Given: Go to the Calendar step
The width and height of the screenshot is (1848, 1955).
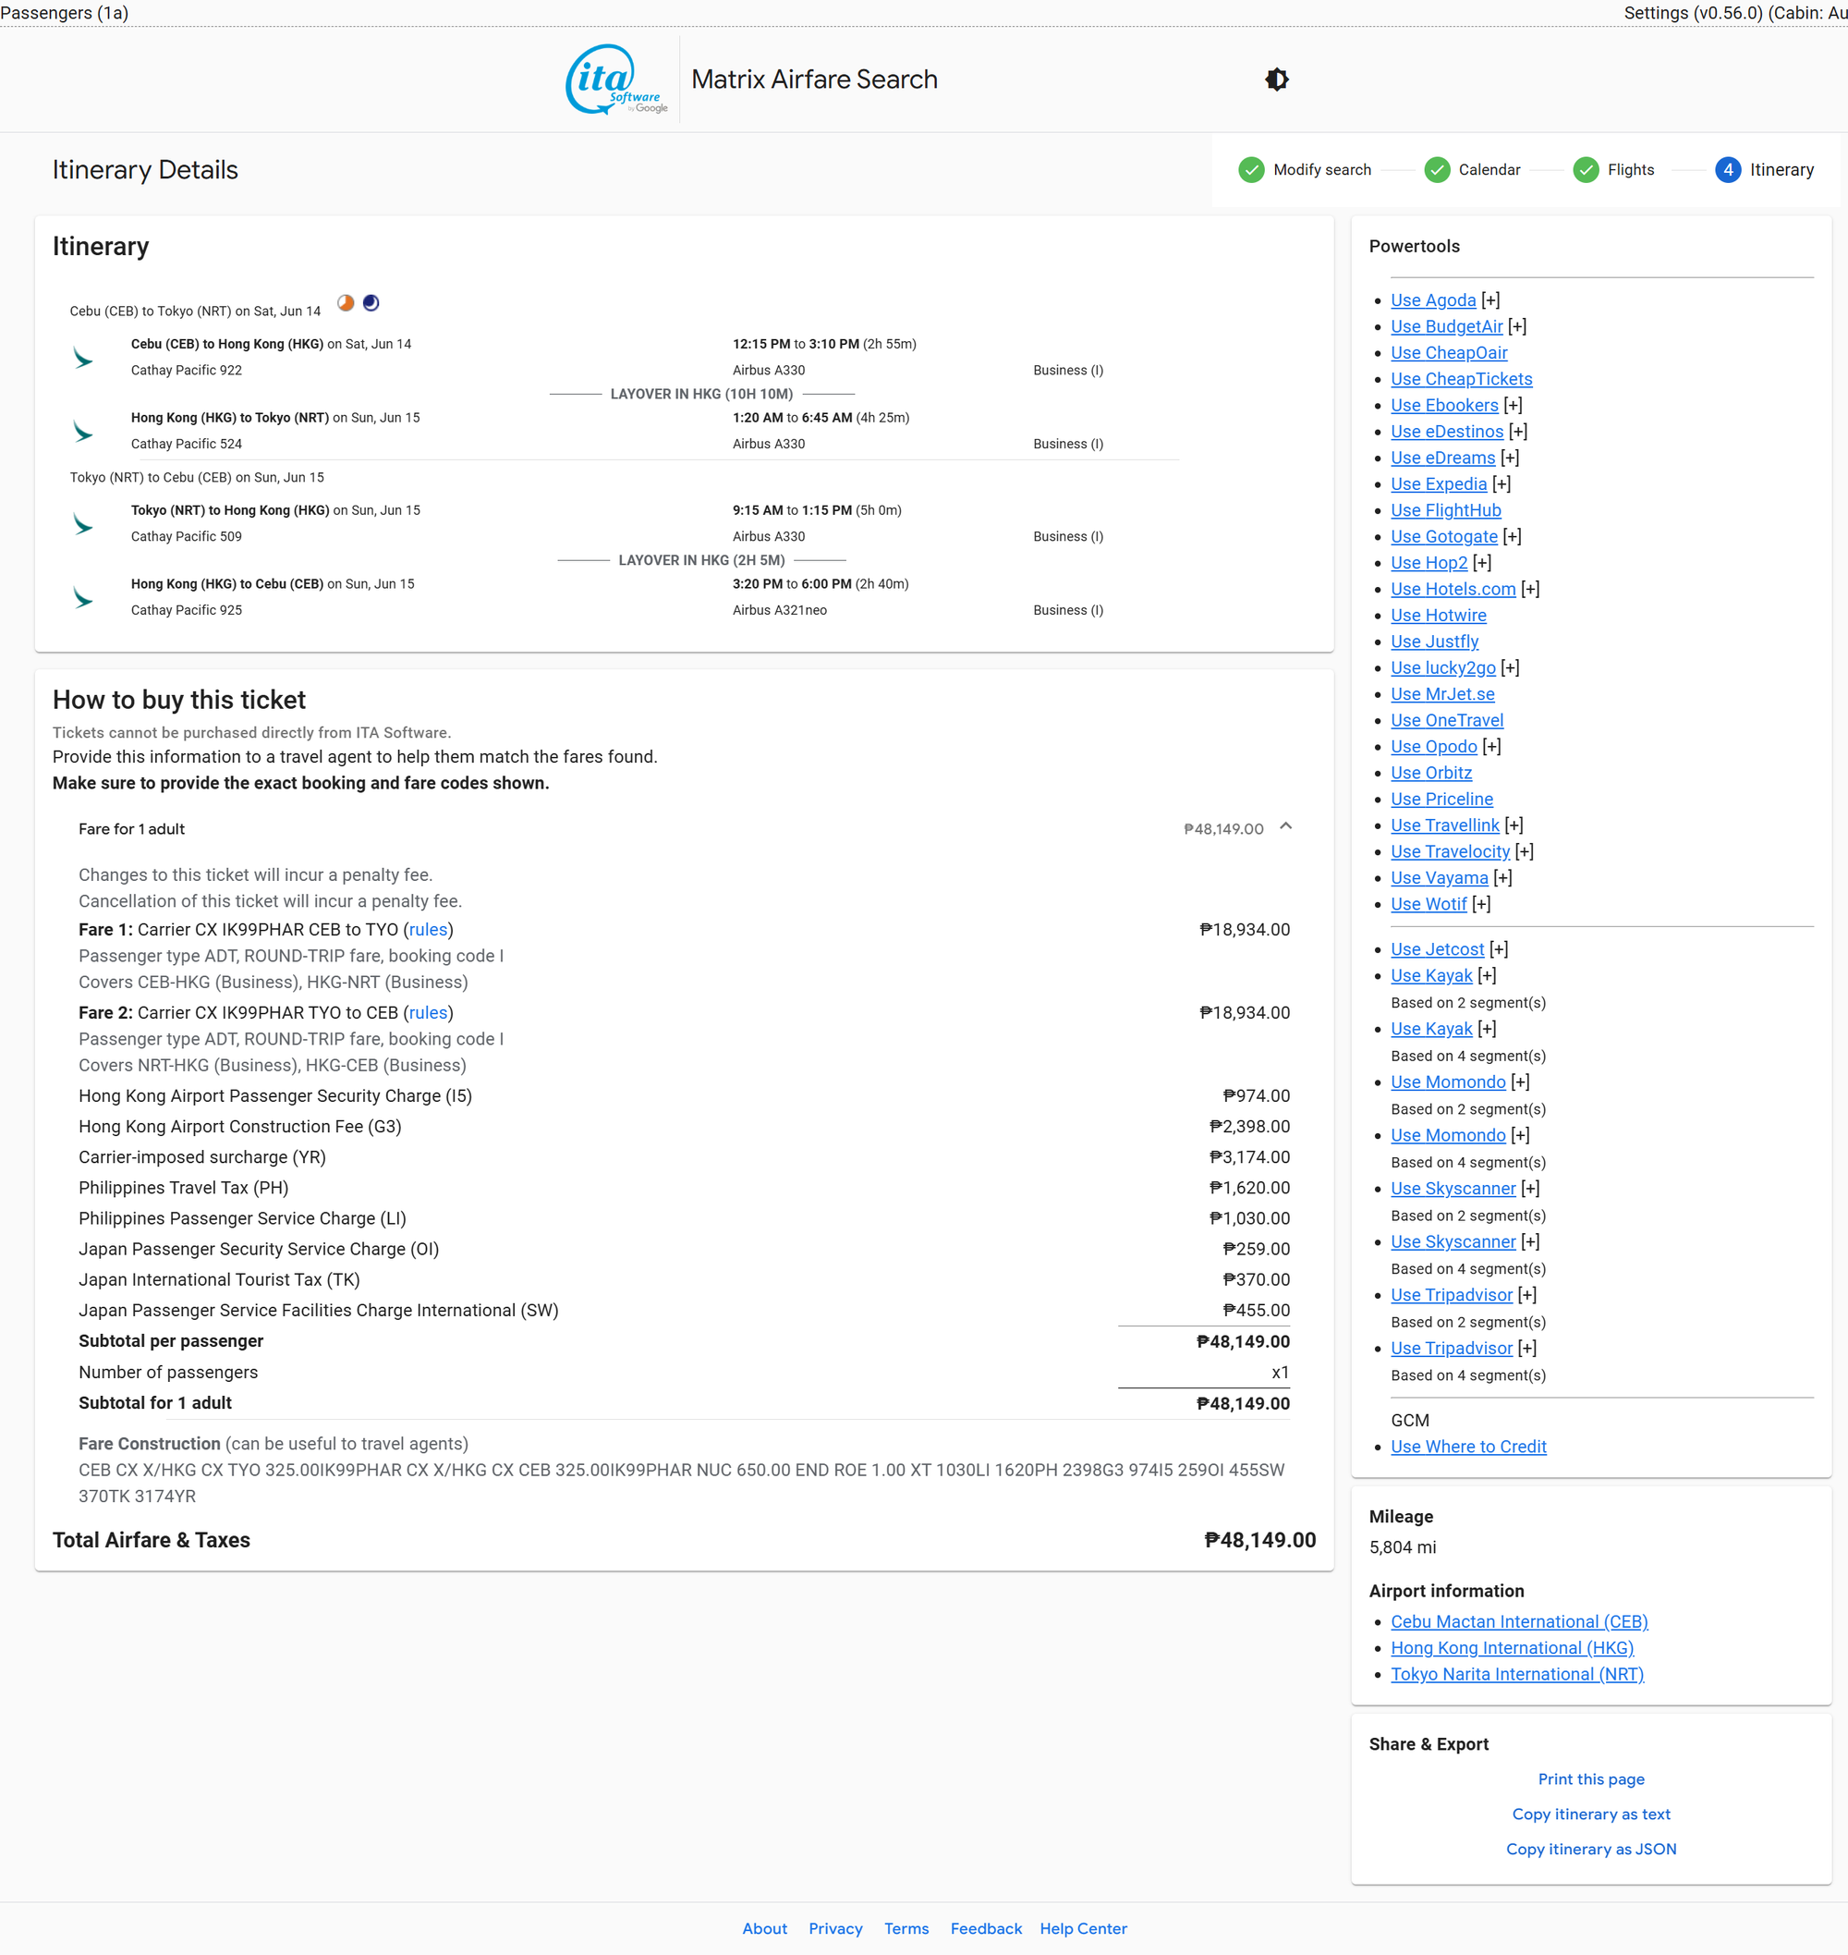Looking at the screenshot, I should (1489, 170).
